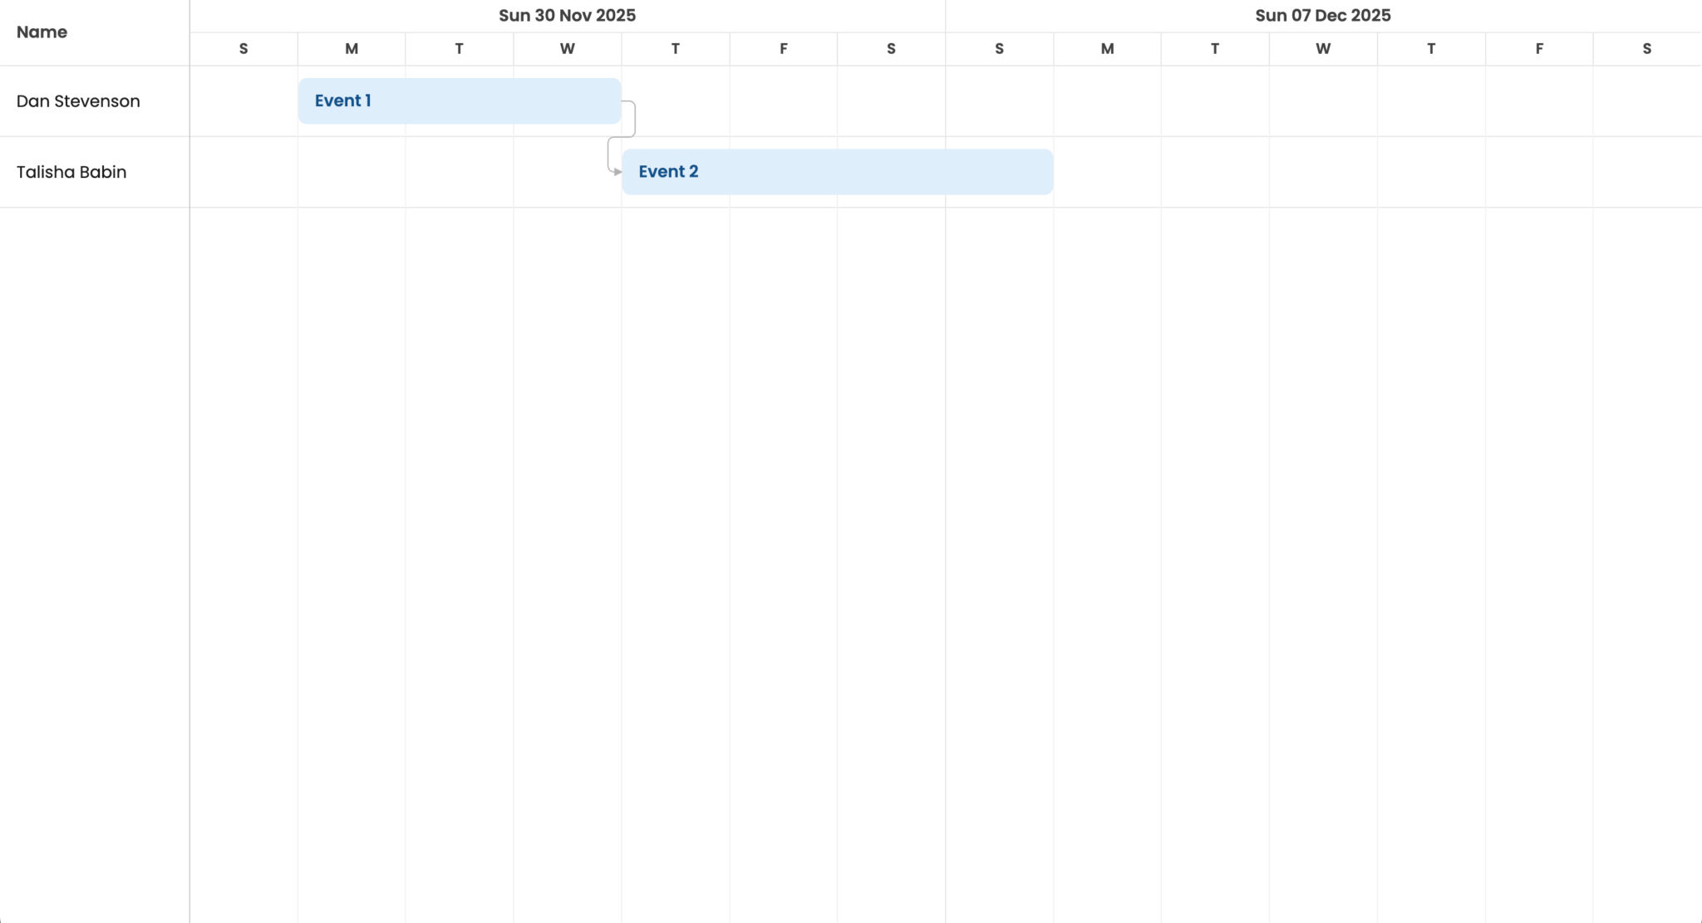Click the dependency arrow into Event 2

[x=617, y=172]
